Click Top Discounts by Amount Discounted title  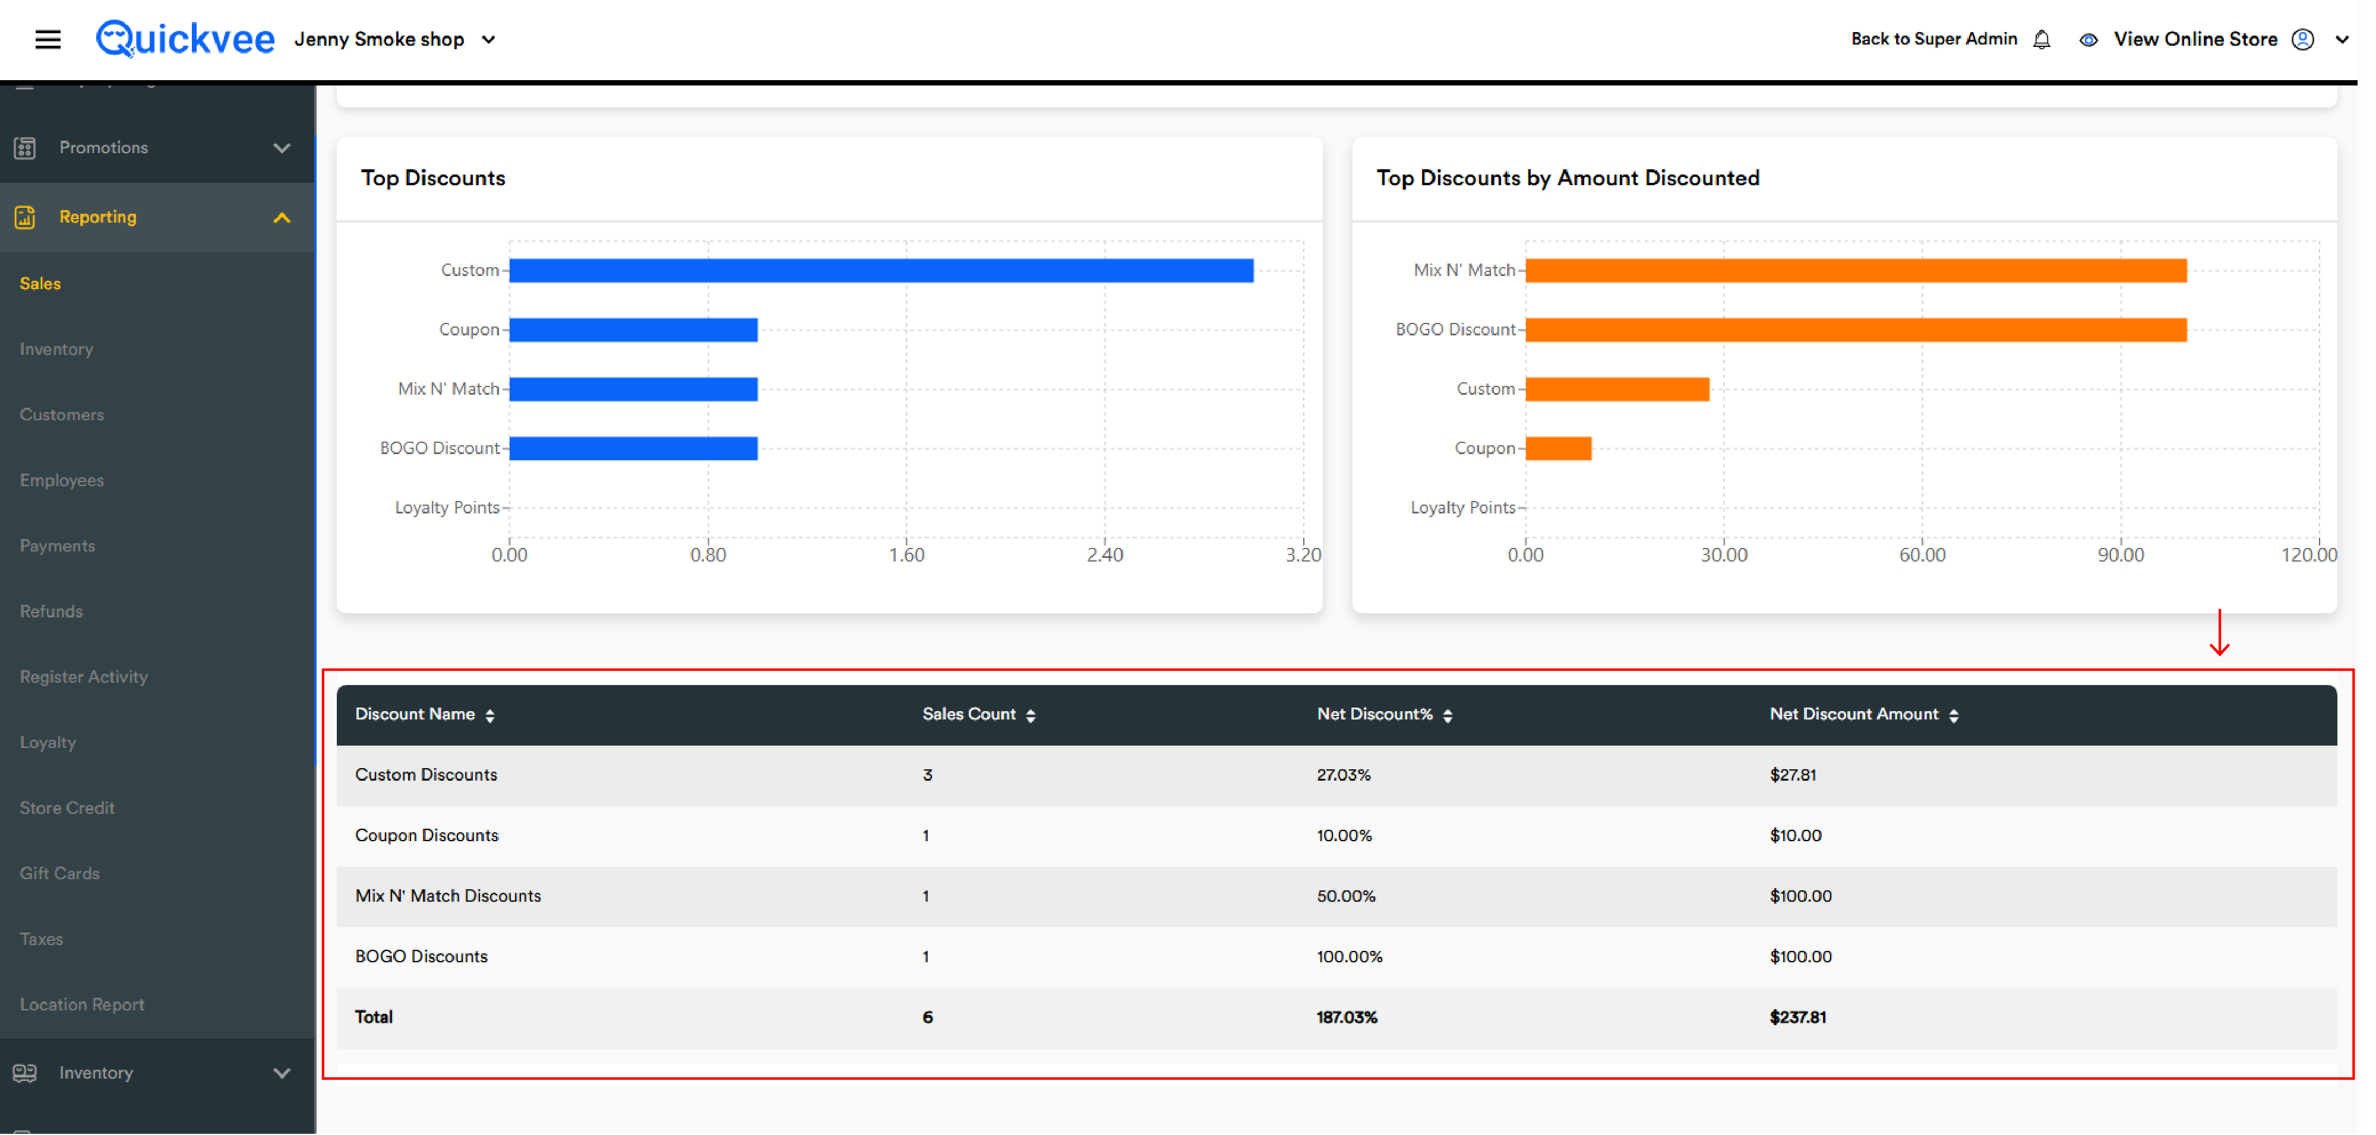pyautogui.click(x=1567, y=178)
